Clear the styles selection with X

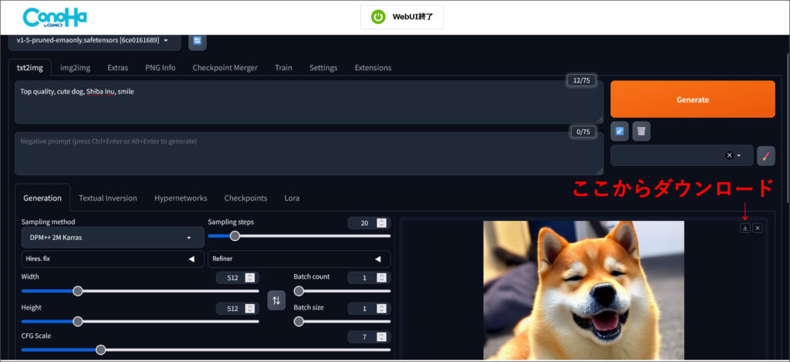point(728,156)
